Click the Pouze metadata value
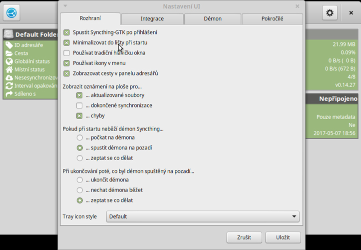The width and height of the screenshot is (361, 250). pyautogui.click(x=336, y=117)
